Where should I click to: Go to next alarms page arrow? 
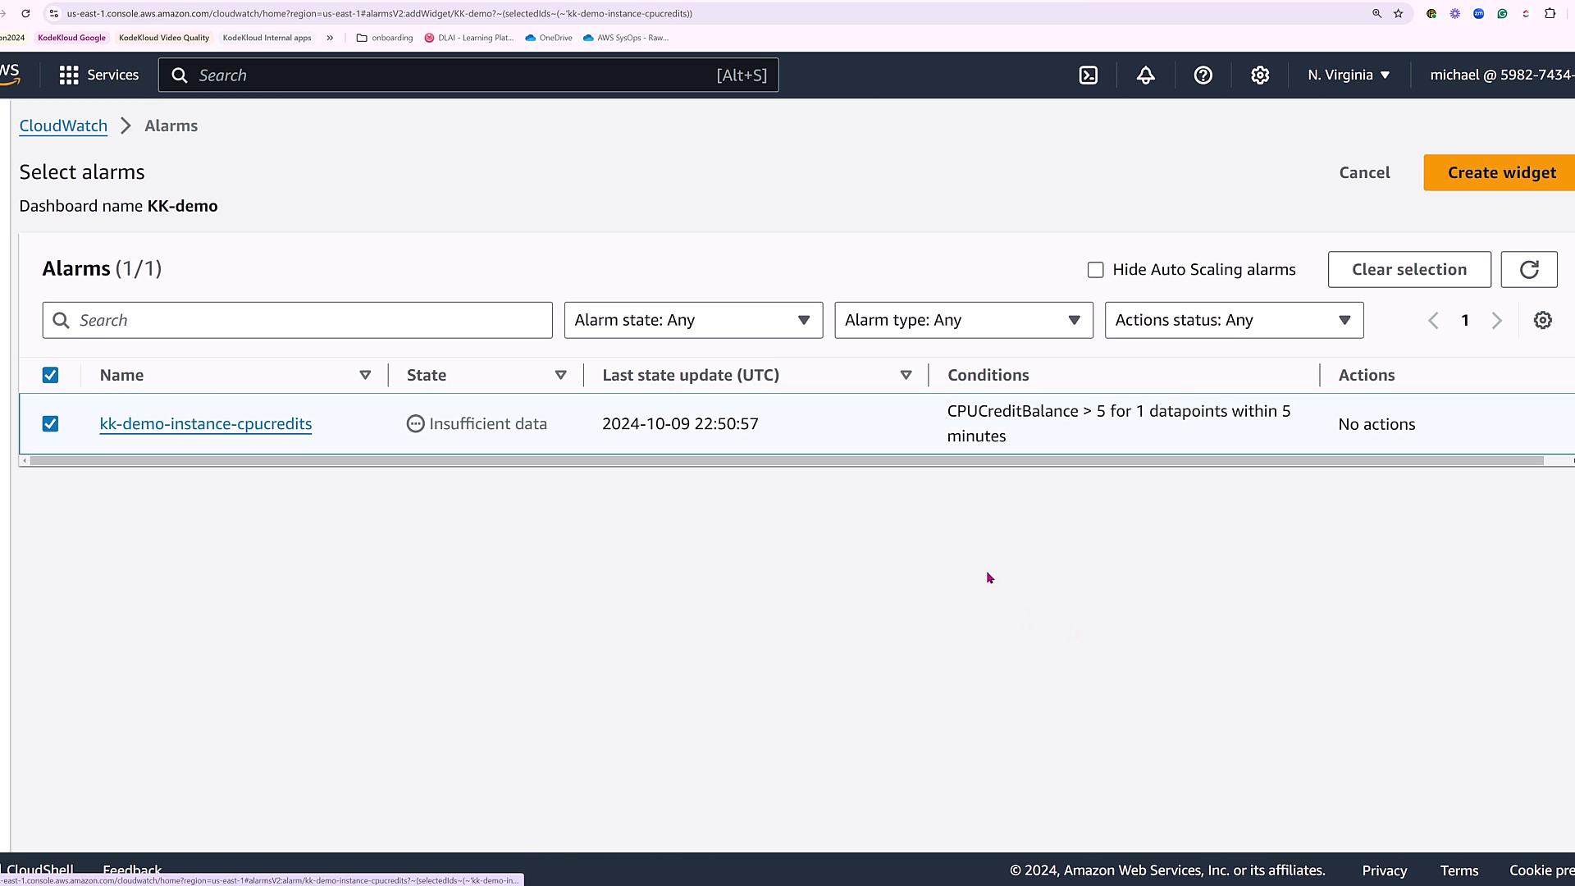coord(1496,321)
